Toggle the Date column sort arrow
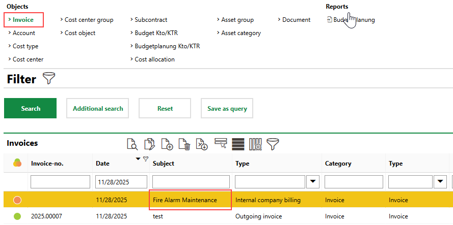The image size is (453, 225). tap(138, 159)
